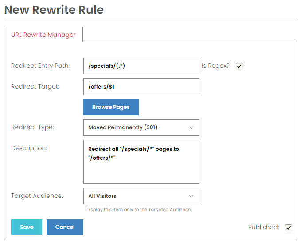Click the Is Regex? label text
The height and width of the screenshot is (243, 301).
tap(215, 66)
